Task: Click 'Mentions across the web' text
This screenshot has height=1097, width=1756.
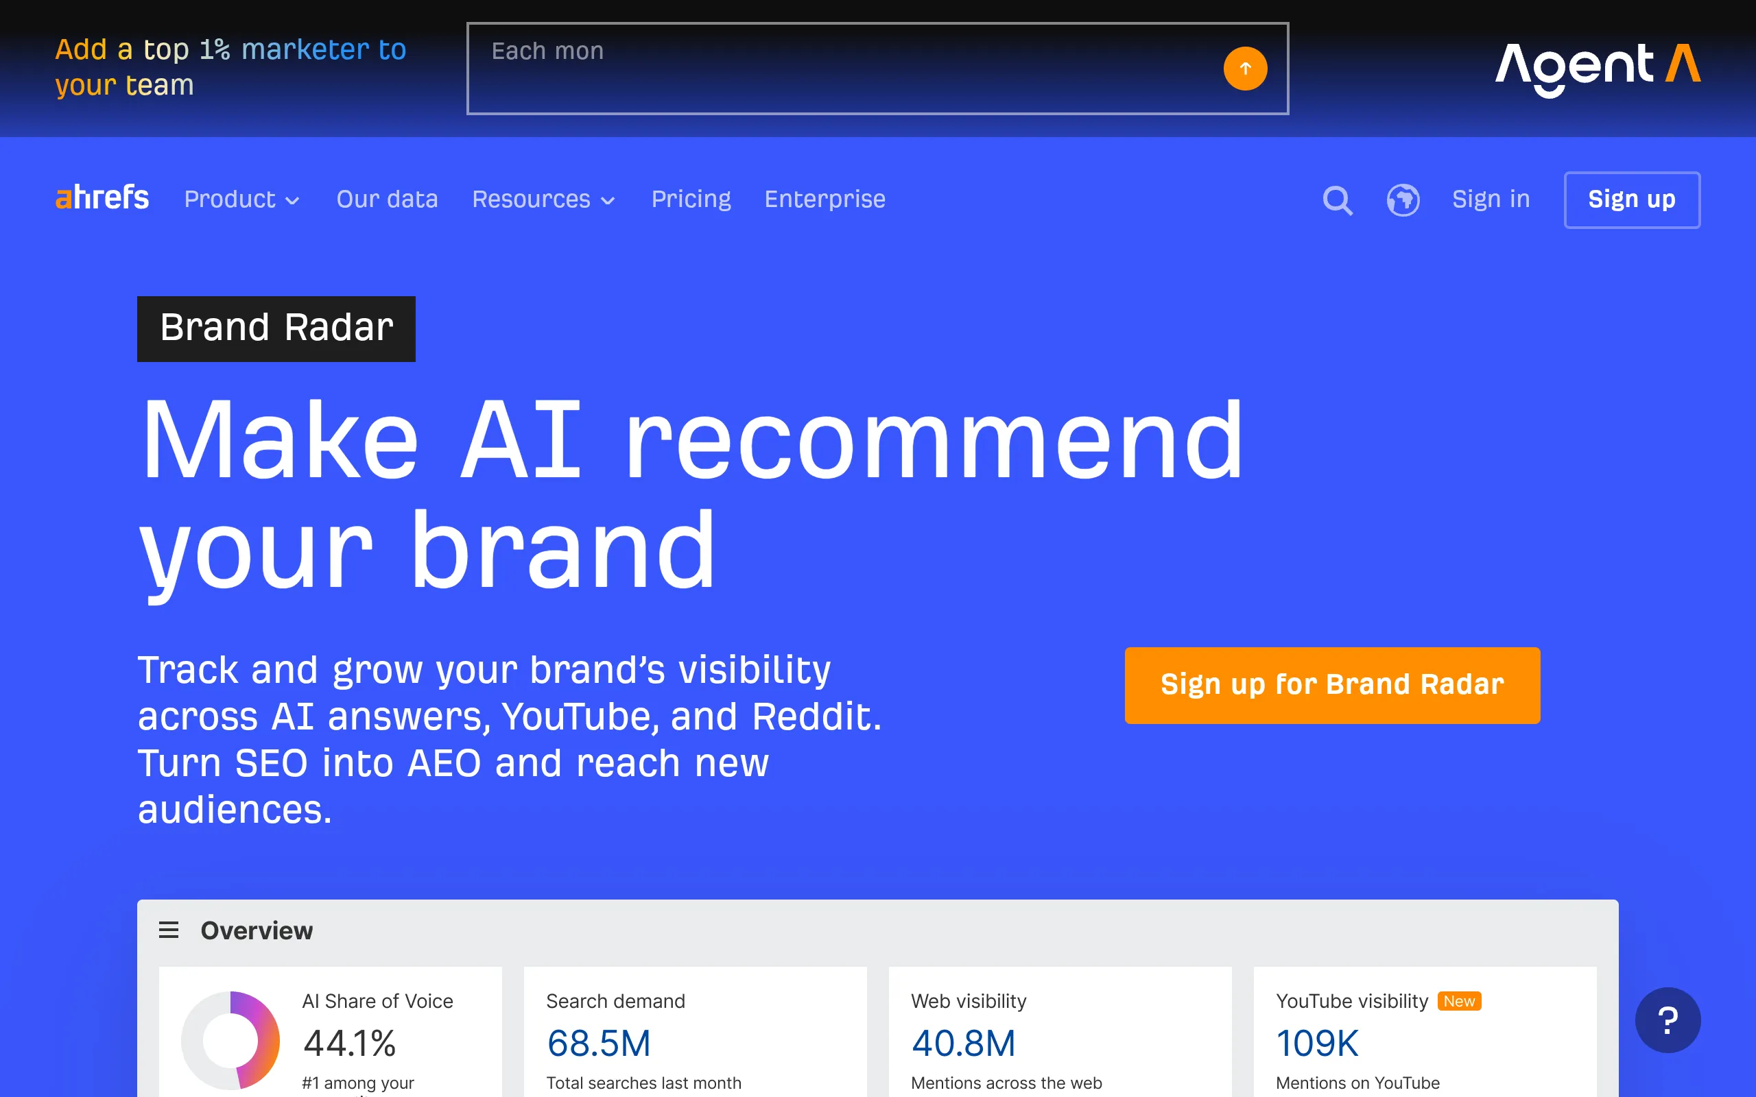Action: click(x=1006, y=1083)
